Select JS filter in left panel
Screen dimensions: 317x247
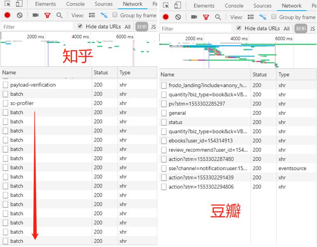[x=153, y=27]
